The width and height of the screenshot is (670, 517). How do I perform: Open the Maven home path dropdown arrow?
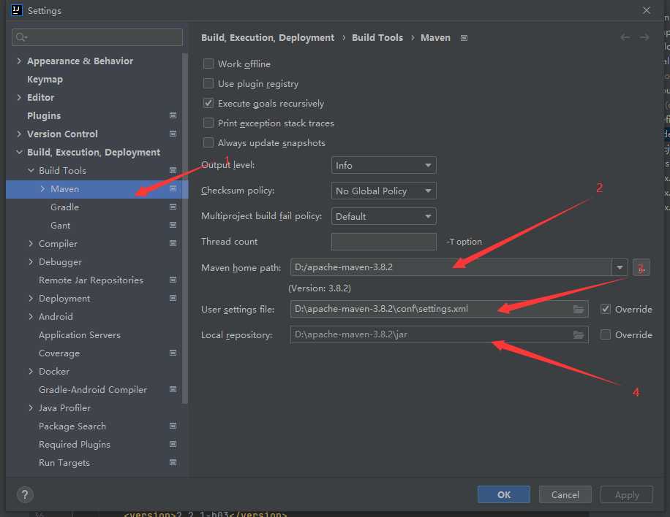pos(619,267)
